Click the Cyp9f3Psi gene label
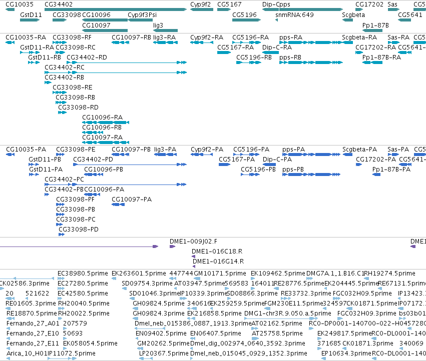This screenshot has height=361, width=426. 142,14
